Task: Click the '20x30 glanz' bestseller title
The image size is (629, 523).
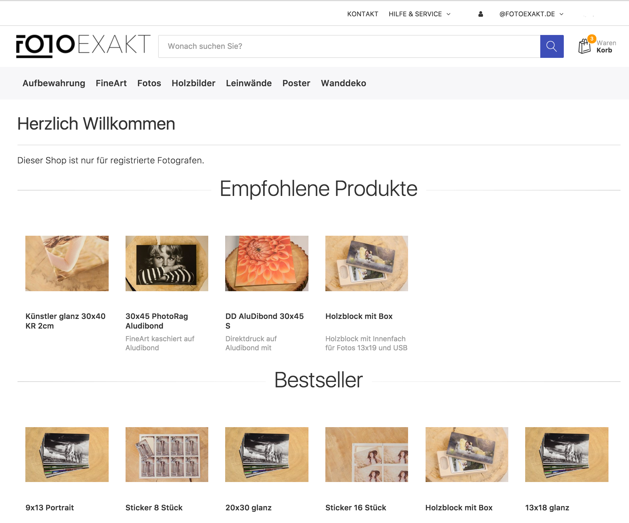Action: (248, 508)
